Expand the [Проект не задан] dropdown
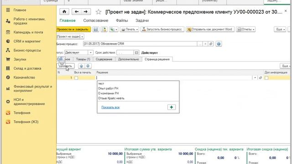Screen dimensions: 292x164 coord(70,36)
